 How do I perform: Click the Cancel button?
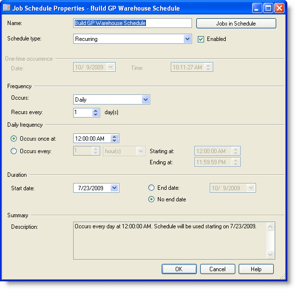pyautogui.click(x=218, y=269)
